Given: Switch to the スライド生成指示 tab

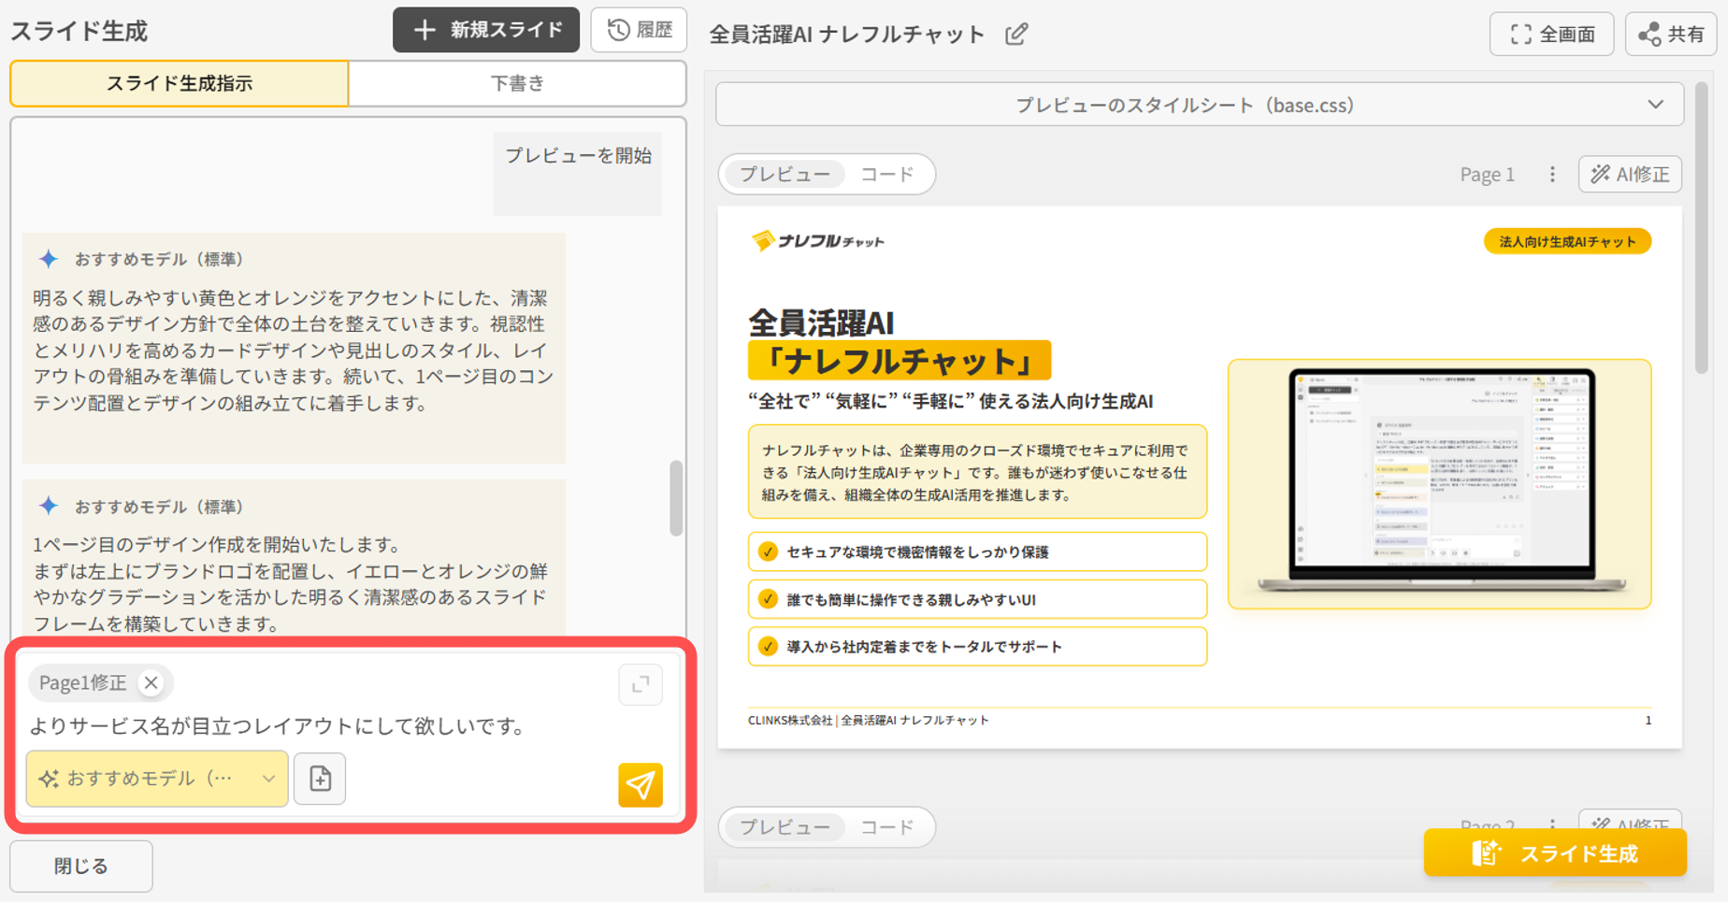Looking at the screenshot, I should click(180, 83).
